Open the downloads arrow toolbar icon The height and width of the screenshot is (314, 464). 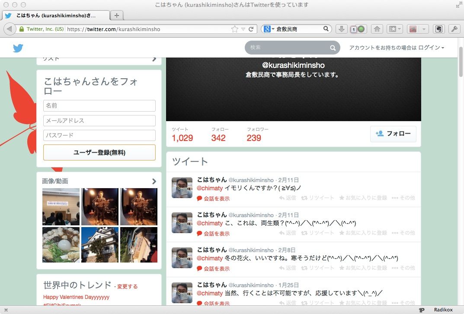click(x=341, y=29)
